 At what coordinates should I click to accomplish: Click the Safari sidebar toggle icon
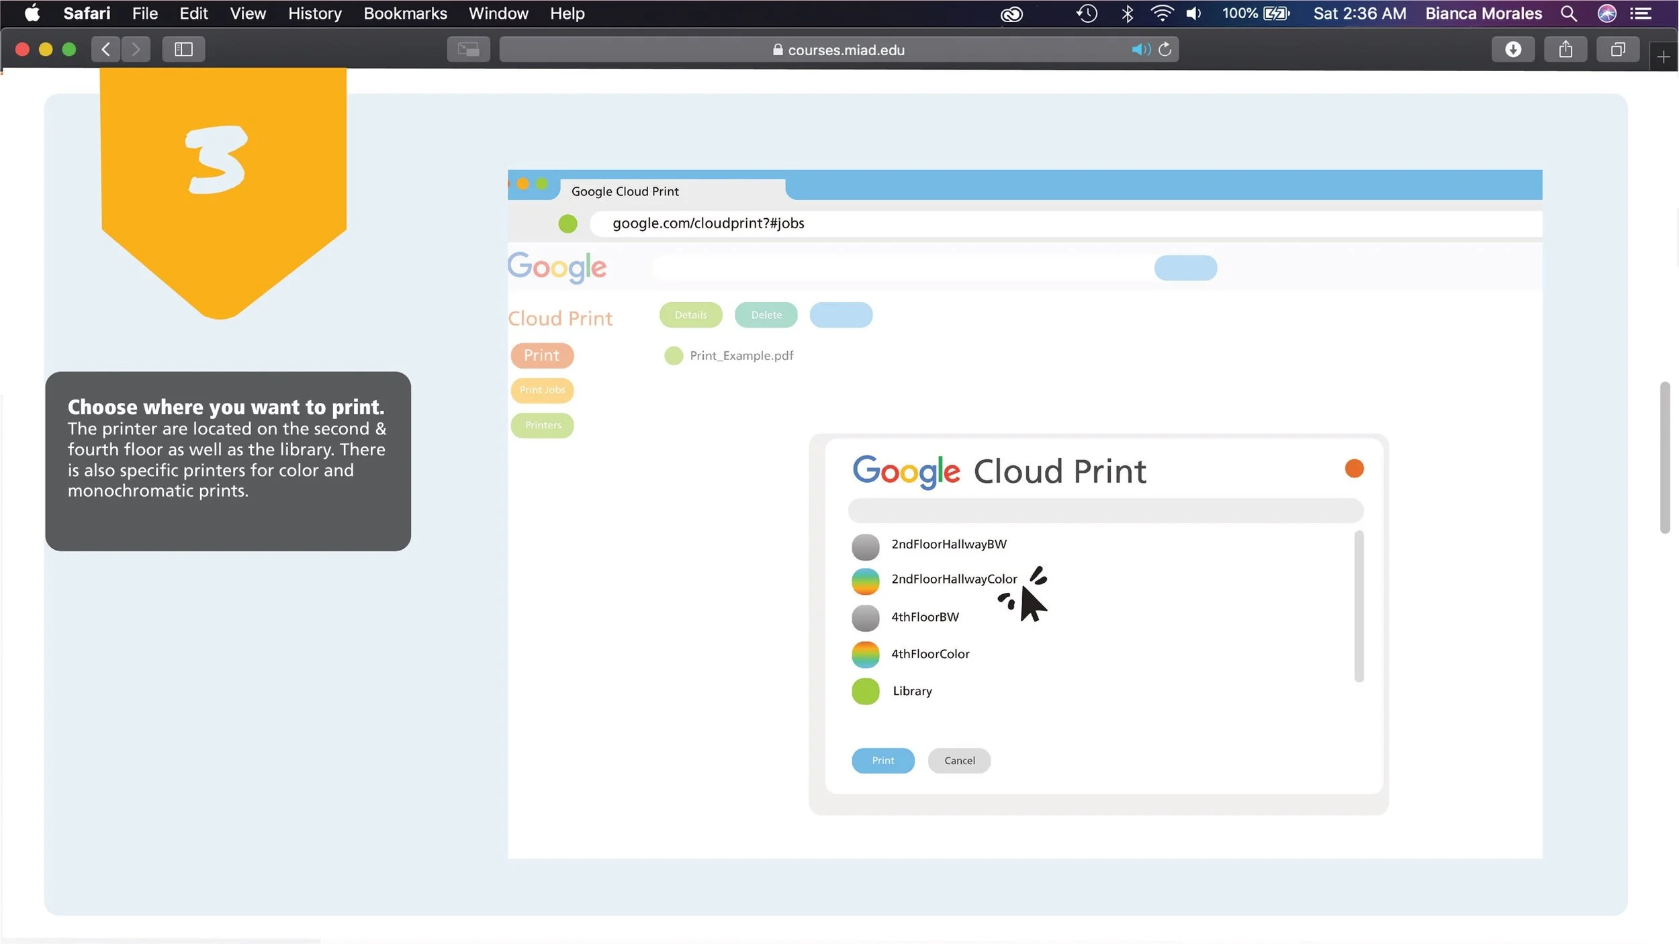click(x=183, y=49)
